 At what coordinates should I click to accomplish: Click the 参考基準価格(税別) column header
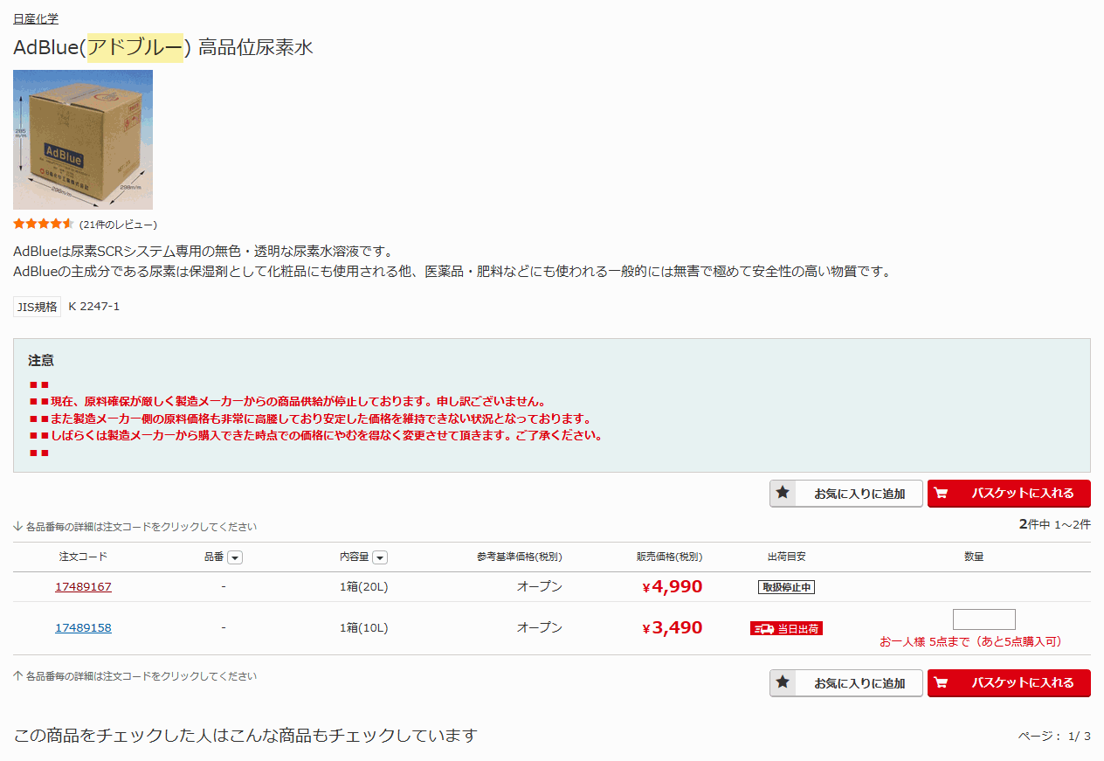[519, 557]
